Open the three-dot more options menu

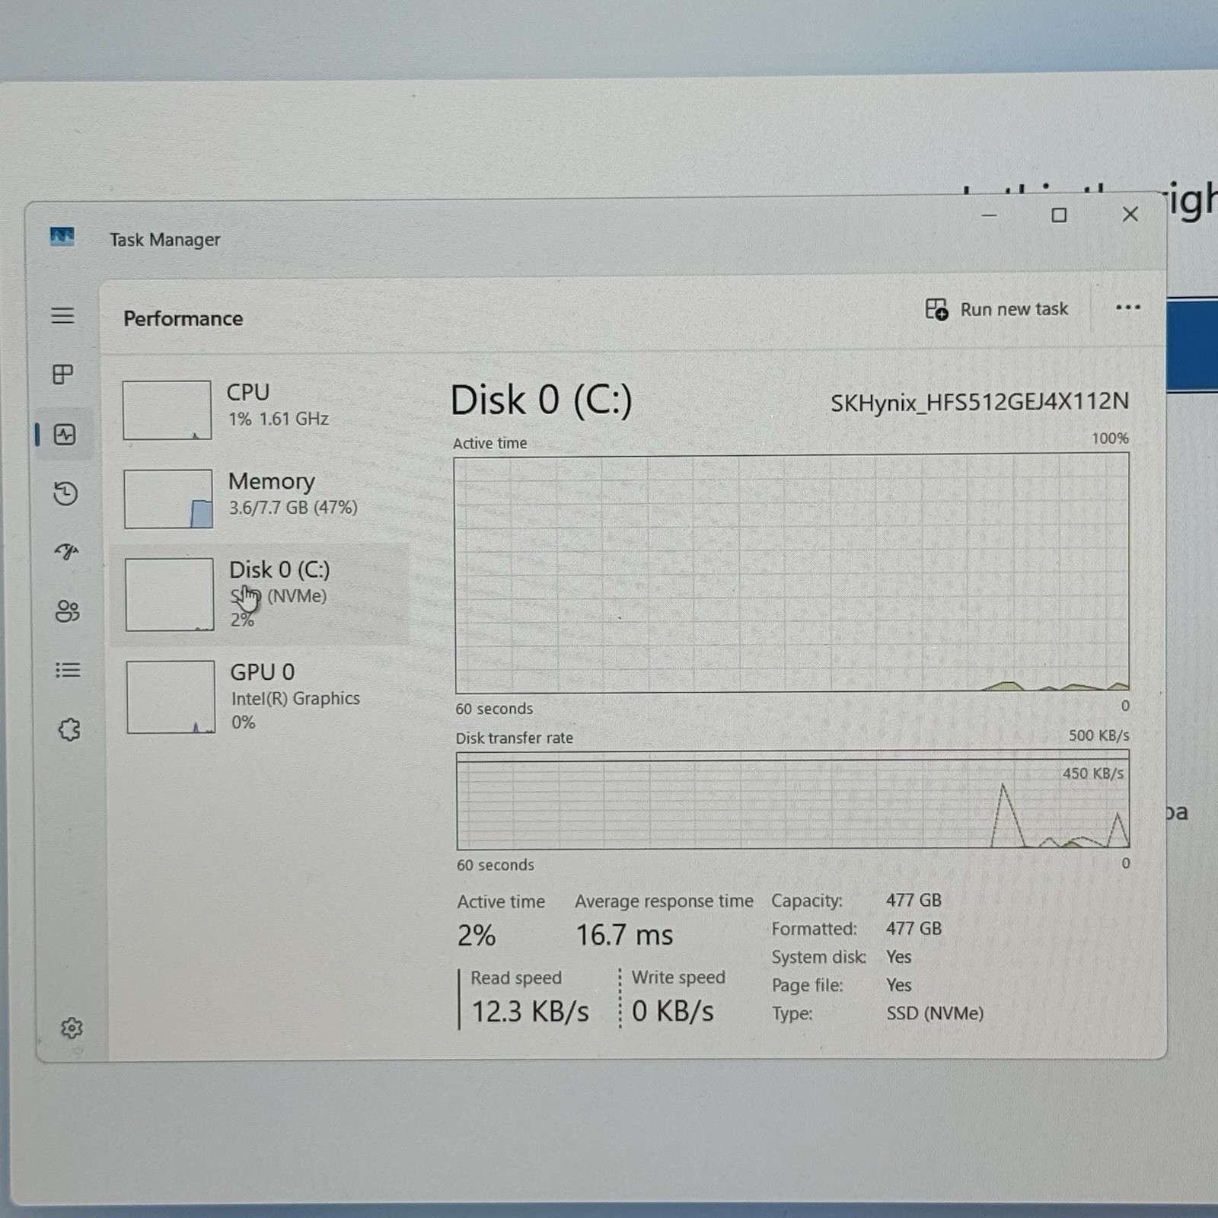pyautogui.click(x=1127, y=308)
